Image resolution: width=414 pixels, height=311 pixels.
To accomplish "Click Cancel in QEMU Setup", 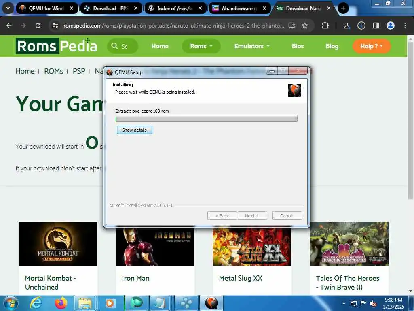I will 287,216.
